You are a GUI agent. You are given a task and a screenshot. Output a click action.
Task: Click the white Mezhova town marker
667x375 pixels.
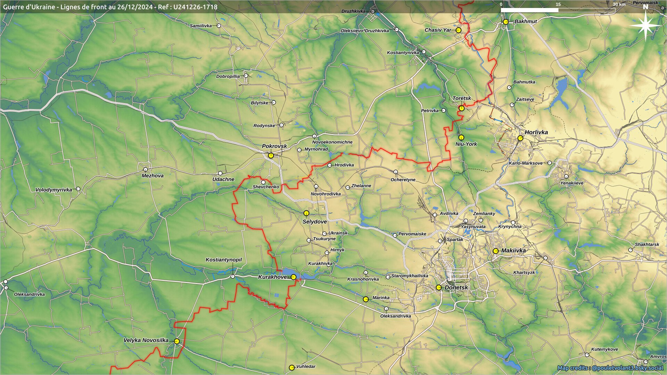tap(146, 169)
